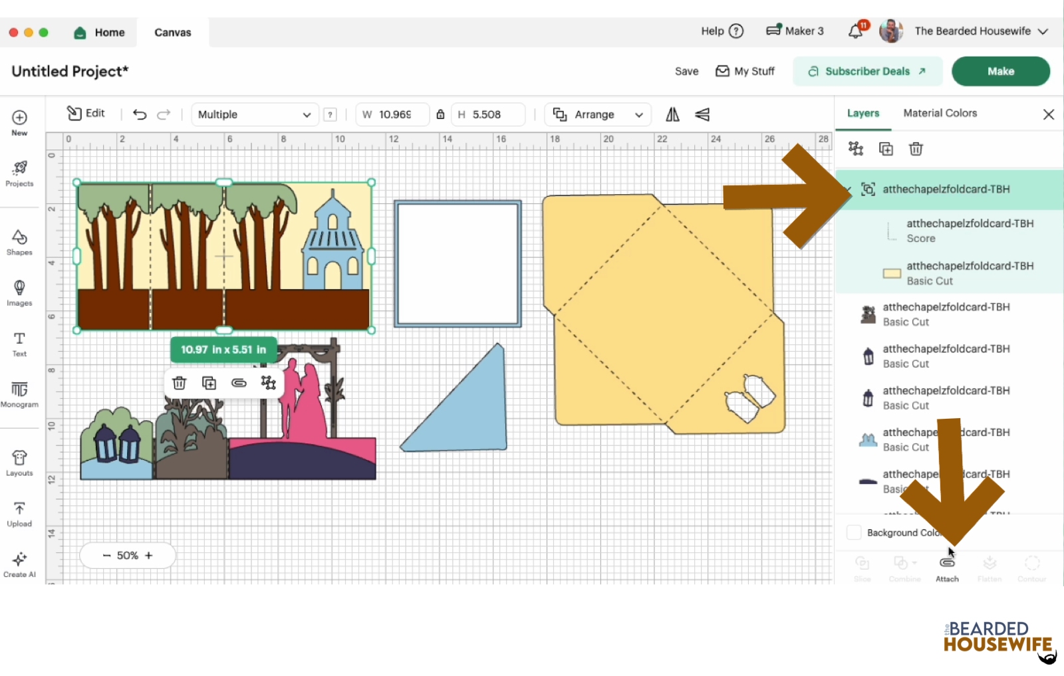Click the Attach button at panel bottom

[947, 568]
